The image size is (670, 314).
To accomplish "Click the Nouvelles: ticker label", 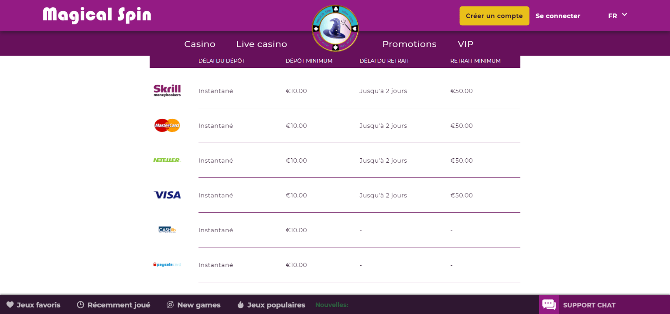I will pos(332,305).
